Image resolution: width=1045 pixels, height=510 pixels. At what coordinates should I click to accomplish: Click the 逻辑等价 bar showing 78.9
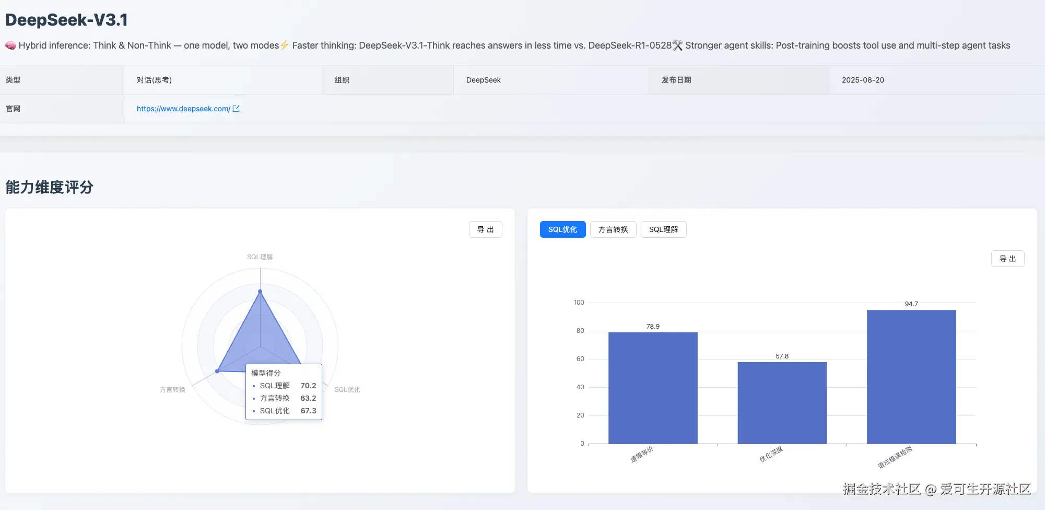point(652,387)
